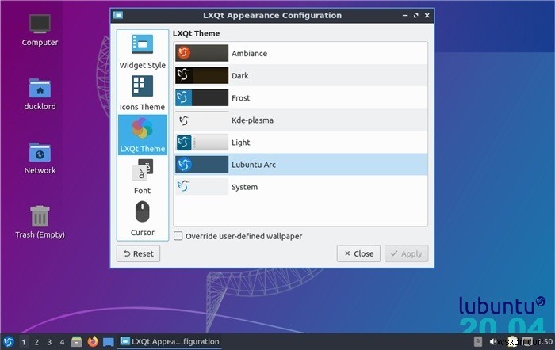Select the ducklord home folder icon
Image resolution: width=555 pixels, height=350 pixels.
tap(40, 94)
